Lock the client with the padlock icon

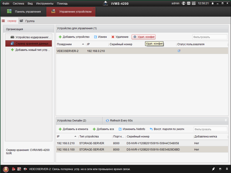(213, 3)
